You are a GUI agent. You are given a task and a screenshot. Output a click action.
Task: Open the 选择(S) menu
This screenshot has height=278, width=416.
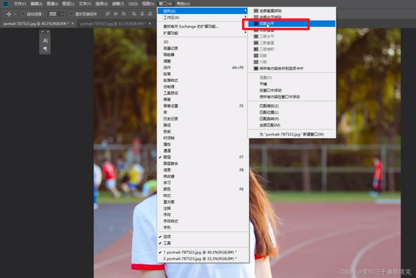pyautogui.click(x=101, y=4)
